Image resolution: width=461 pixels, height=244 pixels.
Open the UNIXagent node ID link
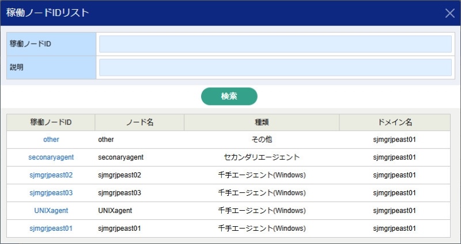pos(51,211)
